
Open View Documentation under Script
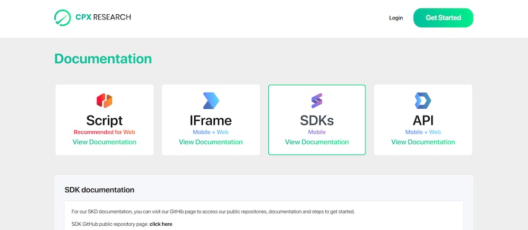click(x=105, y=142)
